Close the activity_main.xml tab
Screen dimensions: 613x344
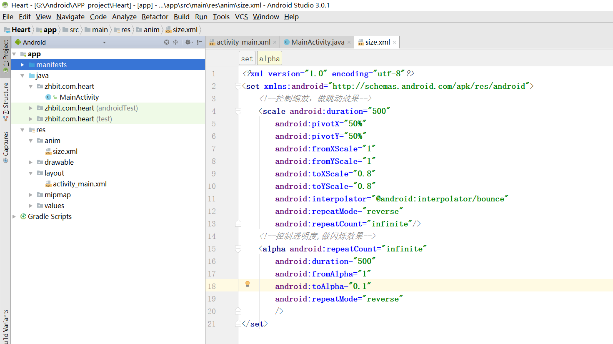[275, 43]
